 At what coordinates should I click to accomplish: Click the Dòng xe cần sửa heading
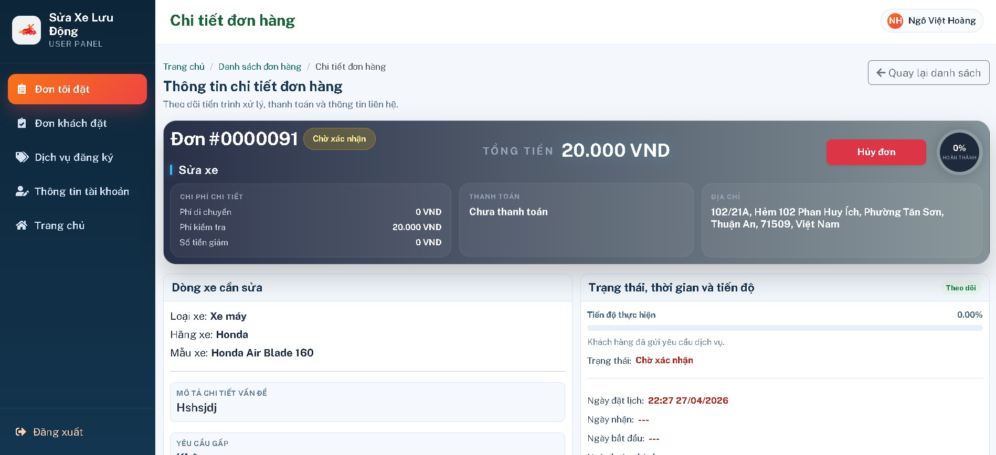217,288
